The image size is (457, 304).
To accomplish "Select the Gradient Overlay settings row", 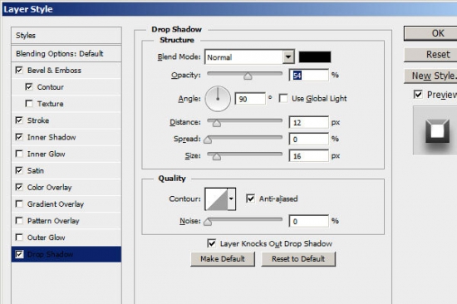I will 66,204.
